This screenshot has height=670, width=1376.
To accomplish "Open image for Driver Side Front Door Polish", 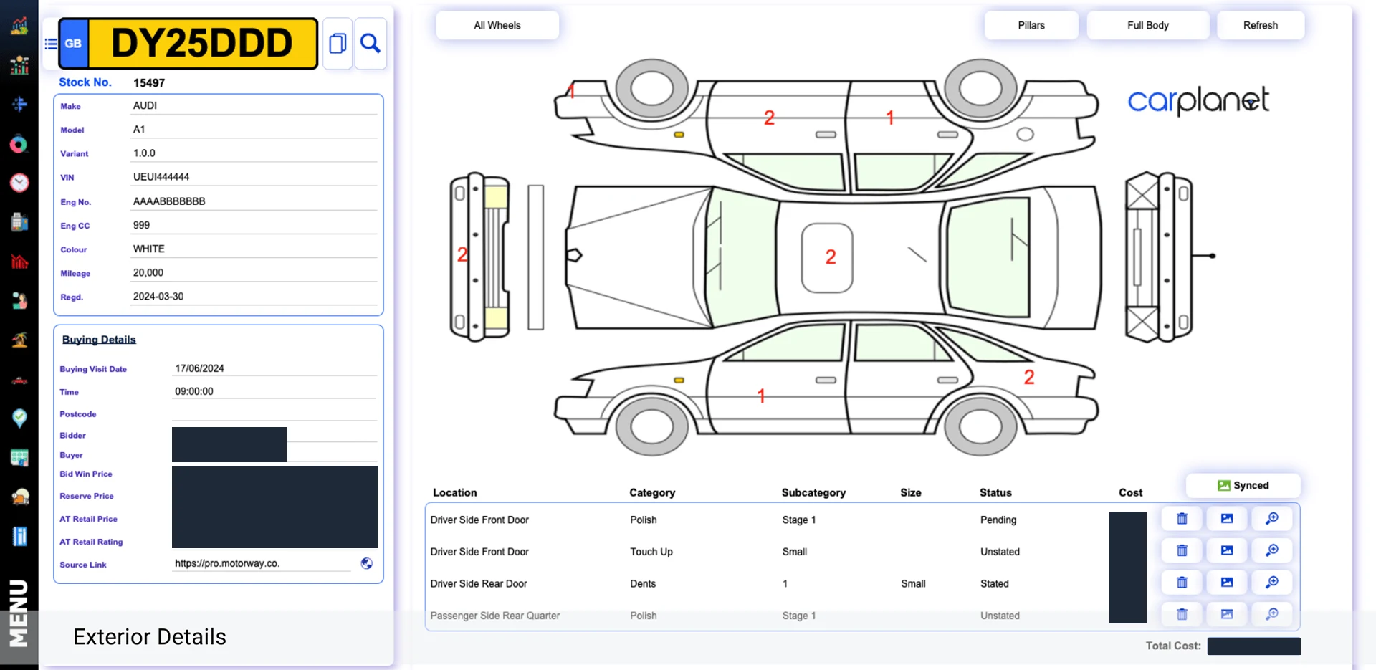I will pos(1227,519).
